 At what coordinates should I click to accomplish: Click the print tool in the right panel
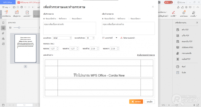(181, 67)
